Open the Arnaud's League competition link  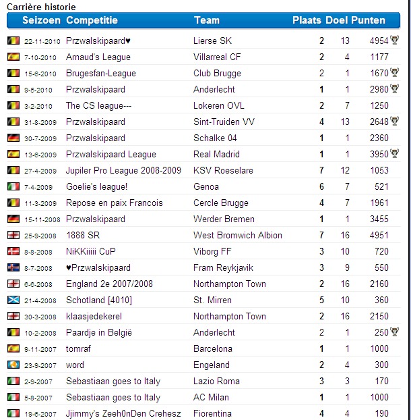click(98, 57)
